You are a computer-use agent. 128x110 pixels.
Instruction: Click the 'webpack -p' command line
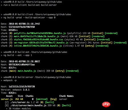click(10, 80)
